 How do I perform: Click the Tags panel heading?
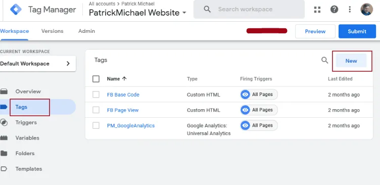coord(101,60)
